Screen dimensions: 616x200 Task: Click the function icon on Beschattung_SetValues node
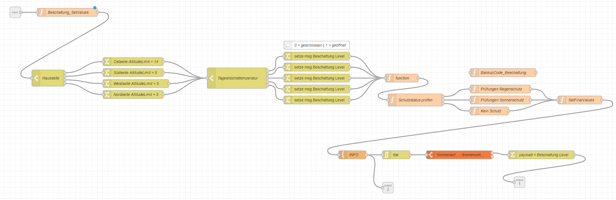[42, 12]
